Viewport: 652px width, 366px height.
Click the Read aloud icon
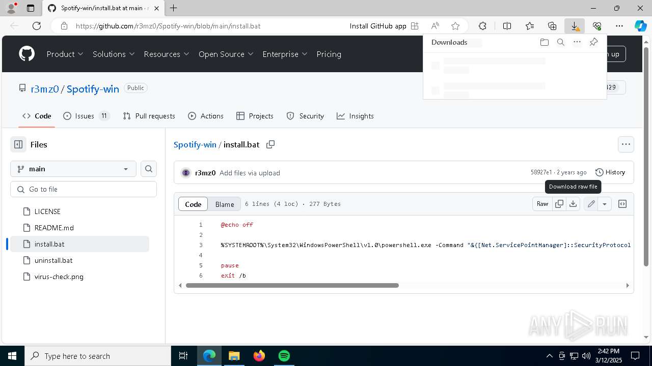pyautogui.click(x=435, y=26)
